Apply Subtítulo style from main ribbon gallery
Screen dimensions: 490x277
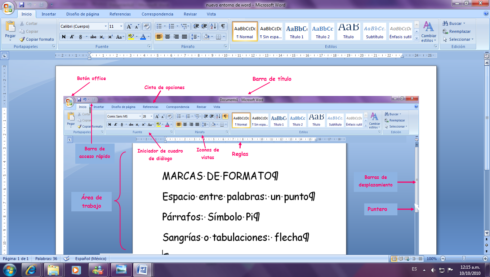(375, 31)
